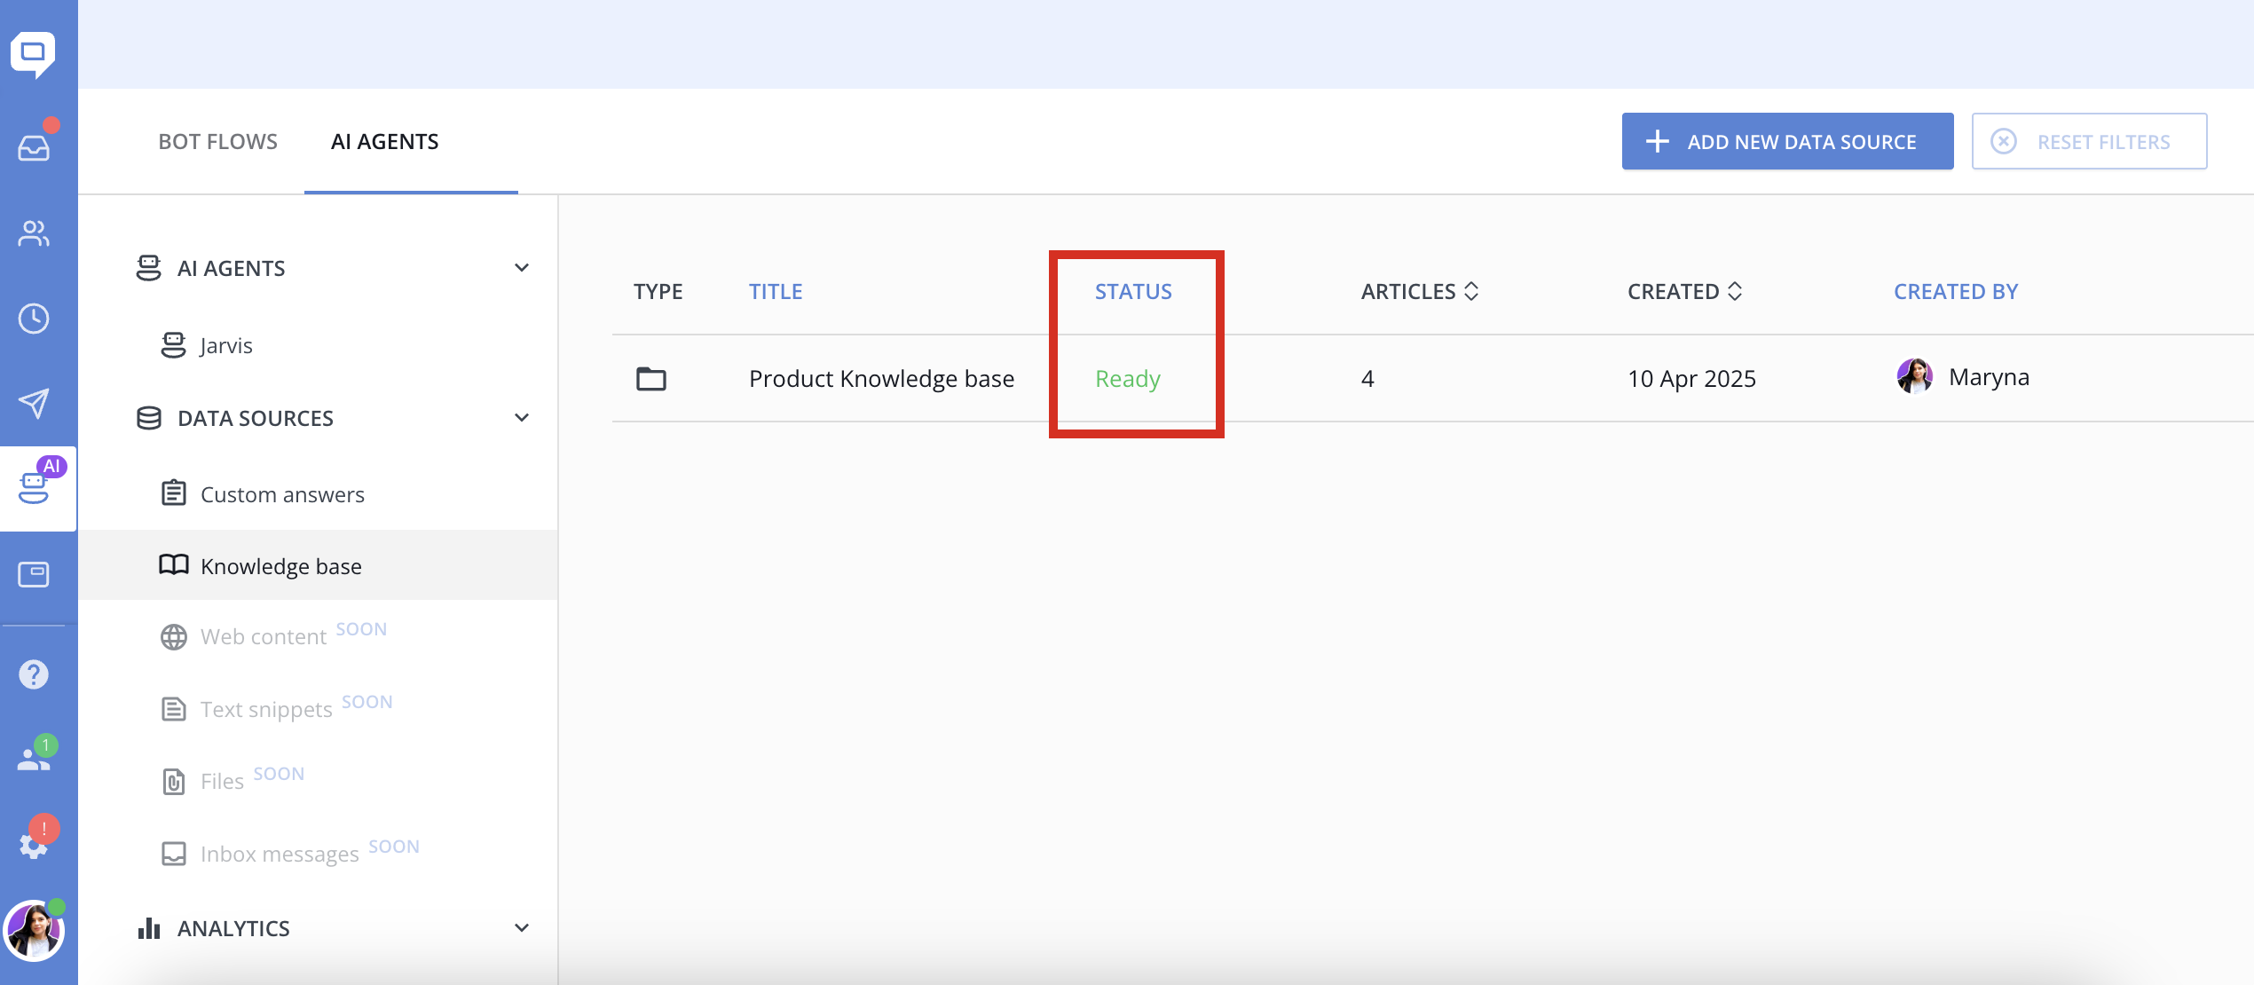Open the team members icon with green badge

click(34, 759)
